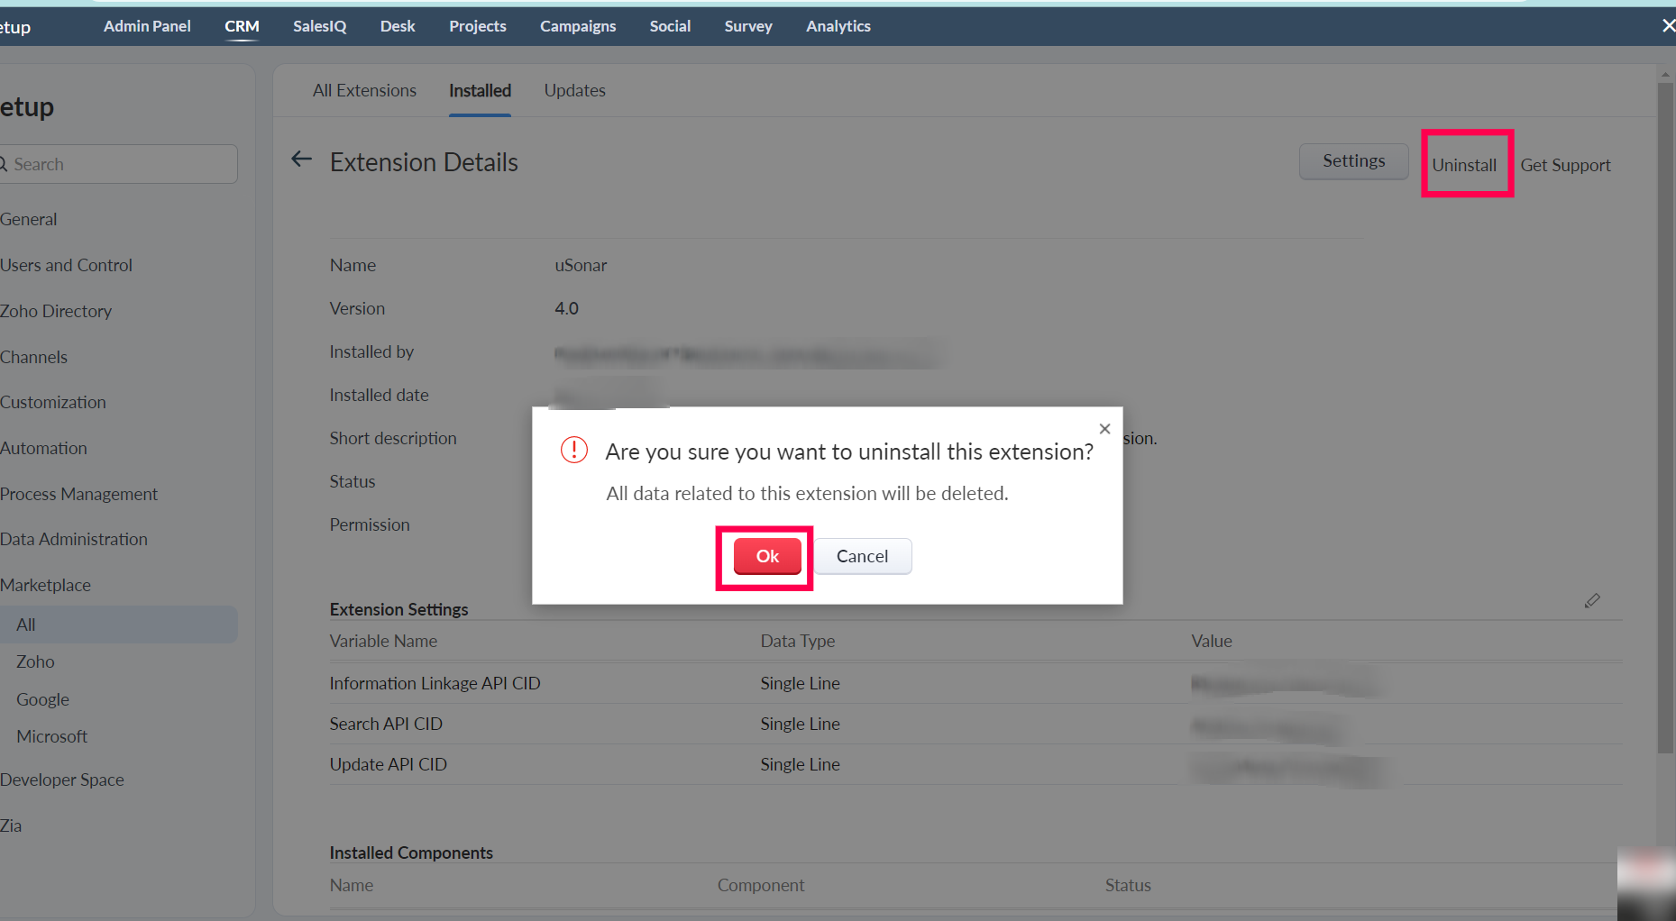Open Survey in the top navigation

[748, 26]
